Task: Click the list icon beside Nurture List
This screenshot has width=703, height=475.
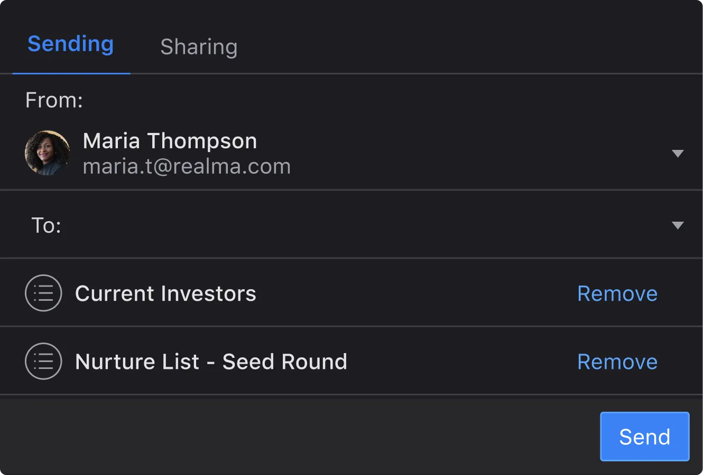Action: pos(43,362)
